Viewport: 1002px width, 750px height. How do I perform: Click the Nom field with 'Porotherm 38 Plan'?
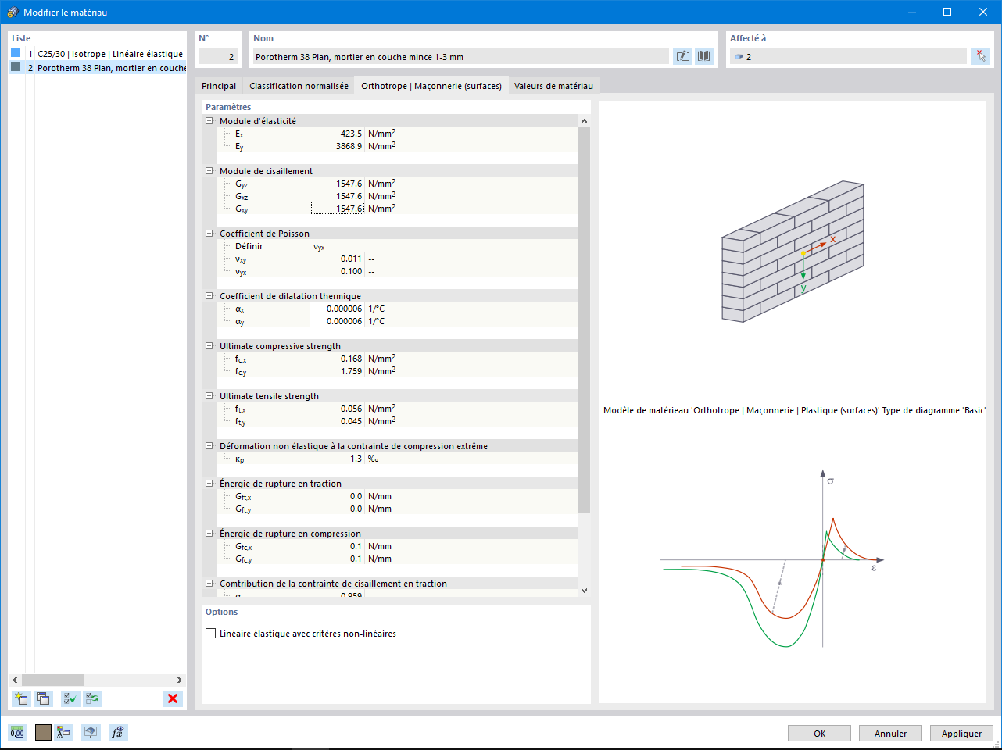point(461,57)
